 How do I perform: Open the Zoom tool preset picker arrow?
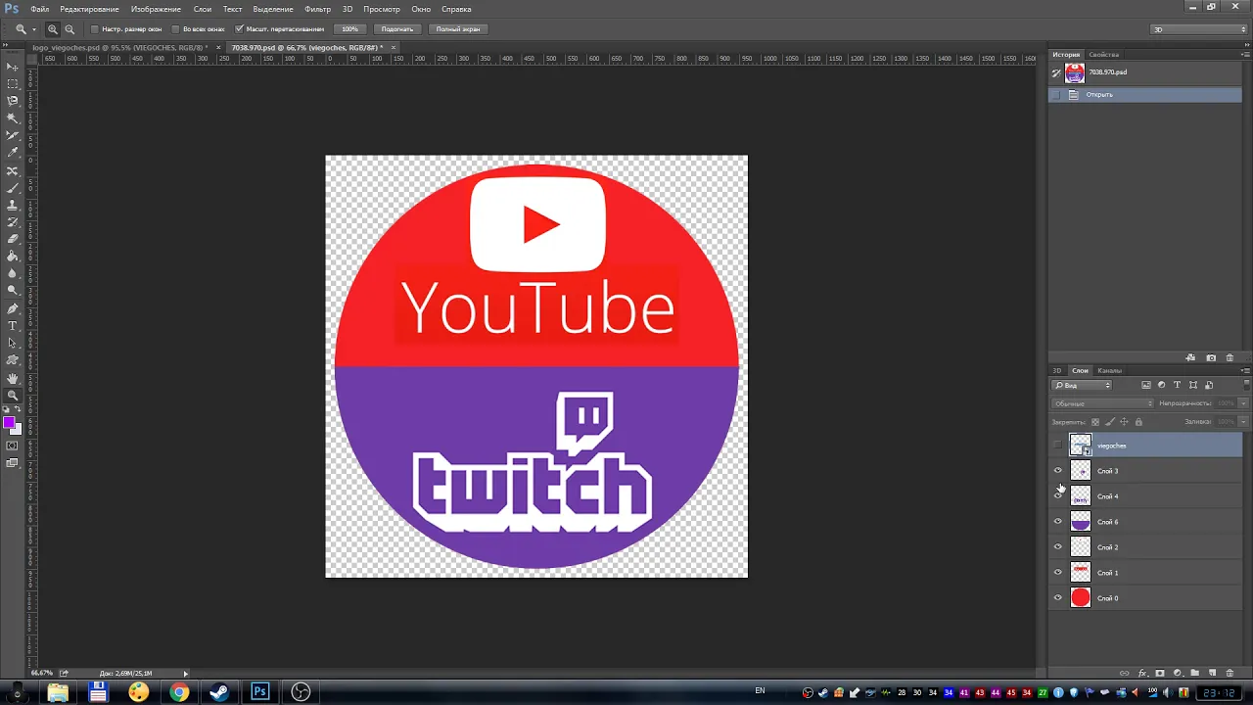coord(34,29)
